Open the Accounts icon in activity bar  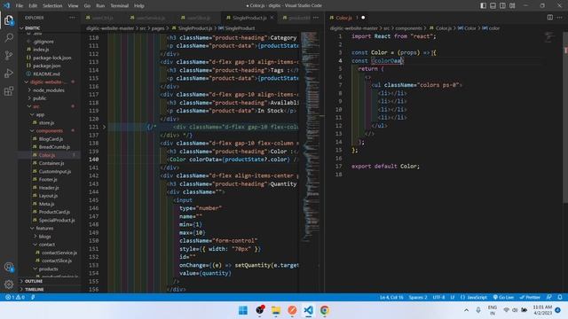coord(9,268)
